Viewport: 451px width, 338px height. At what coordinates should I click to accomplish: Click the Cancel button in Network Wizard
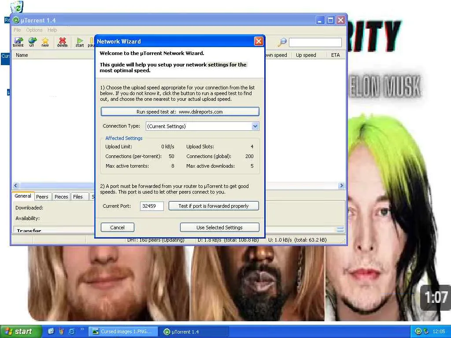coord(117,228)
